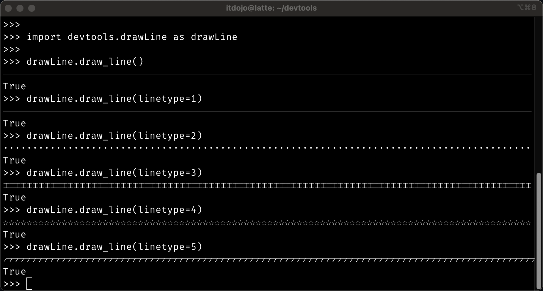Click the gray zoom window button
543x291 pixels.
(x=32, y=8)
